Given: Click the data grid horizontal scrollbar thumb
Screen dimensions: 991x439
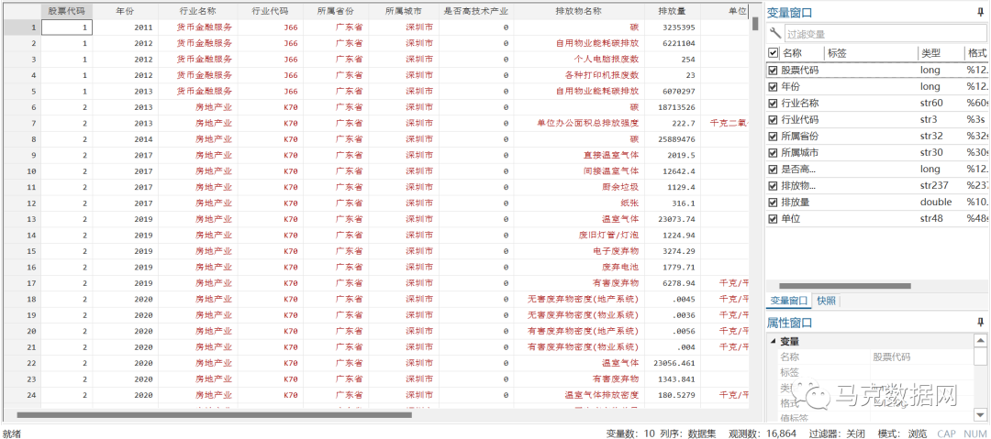Looking at the screenshot, I should pos(214,415).
